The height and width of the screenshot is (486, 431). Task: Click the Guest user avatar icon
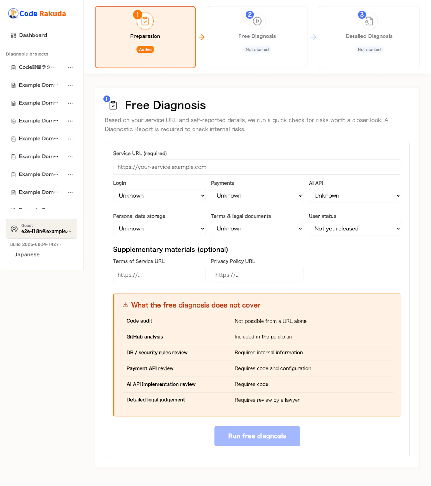pos(14,229)
